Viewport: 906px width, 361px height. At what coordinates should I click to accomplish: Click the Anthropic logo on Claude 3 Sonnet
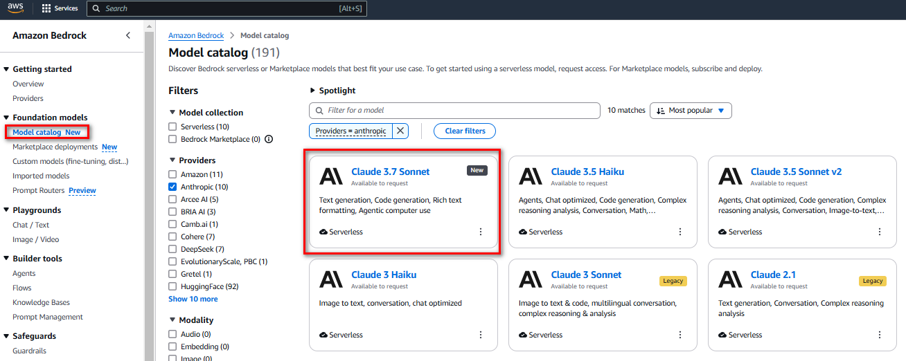click(531, 279)
